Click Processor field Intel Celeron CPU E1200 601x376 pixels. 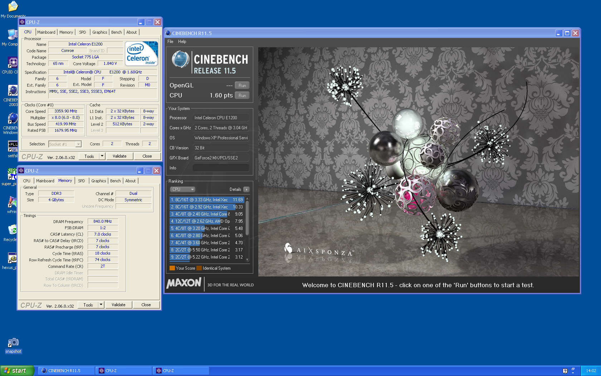pos(221,118)
